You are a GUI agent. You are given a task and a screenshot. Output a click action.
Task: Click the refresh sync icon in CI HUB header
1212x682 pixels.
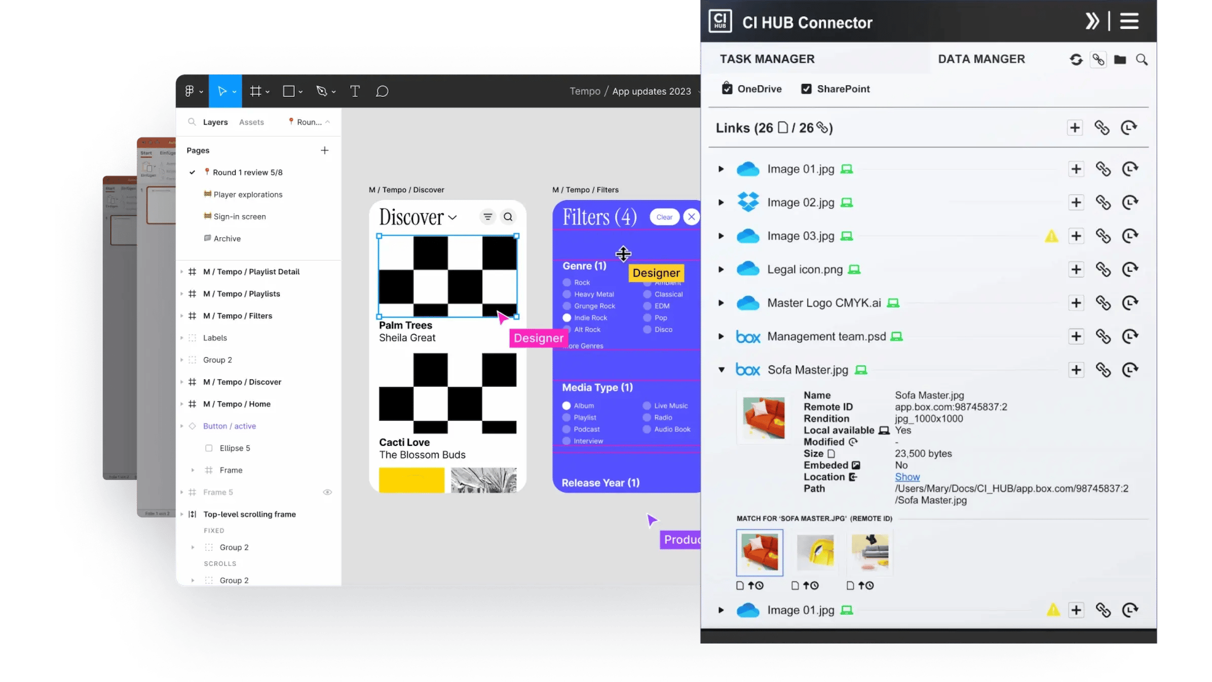(x=1076, y=60)
